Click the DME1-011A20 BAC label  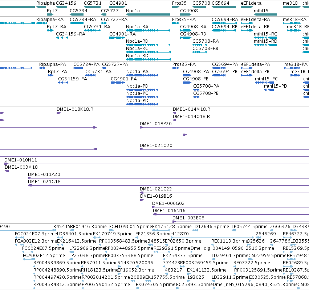point(44,175)
